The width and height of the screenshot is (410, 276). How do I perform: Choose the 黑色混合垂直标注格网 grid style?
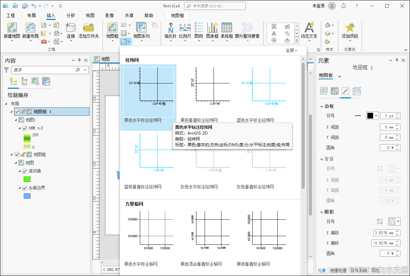click(205, 238)
